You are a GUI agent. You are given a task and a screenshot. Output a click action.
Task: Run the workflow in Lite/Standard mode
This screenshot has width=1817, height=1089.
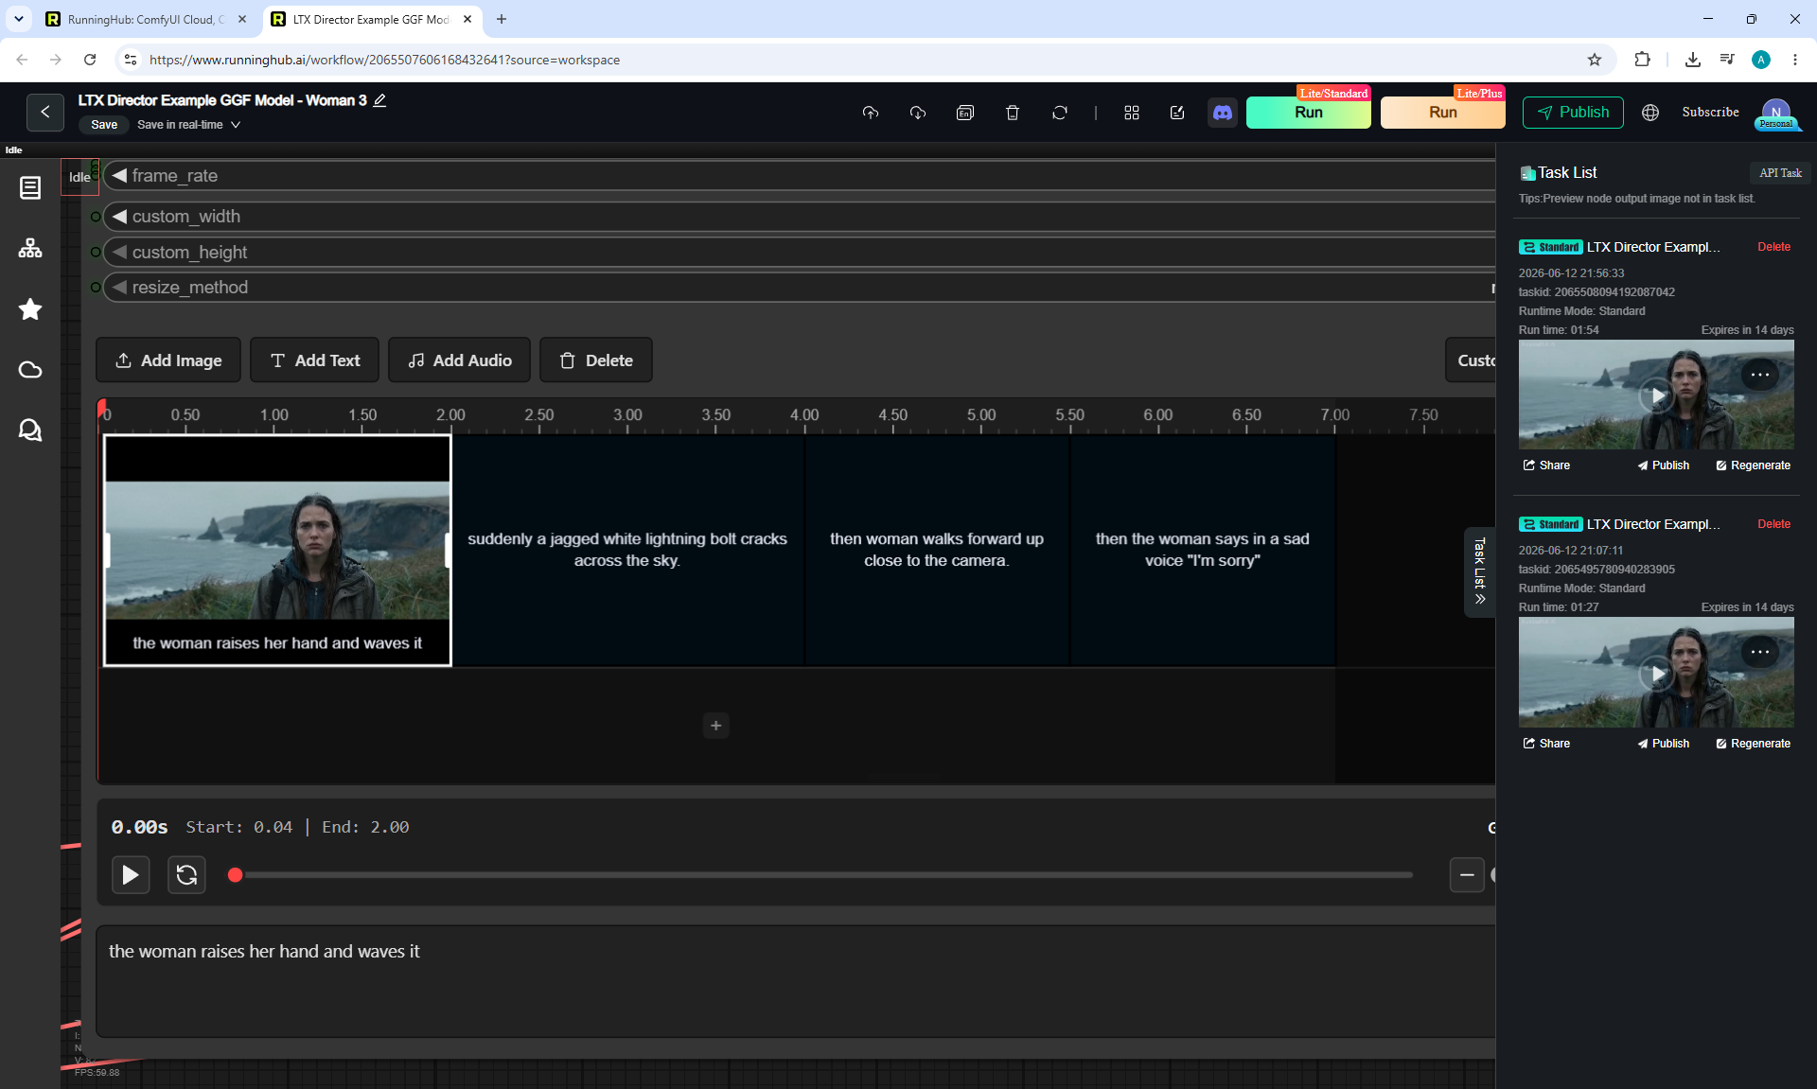(1308, 113)
